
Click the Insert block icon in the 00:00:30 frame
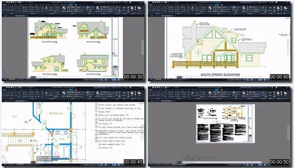87,8
